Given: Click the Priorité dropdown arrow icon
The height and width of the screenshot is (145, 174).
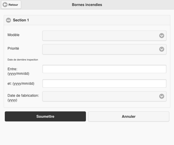Looking at the screenshot, I should click(162, 49).
